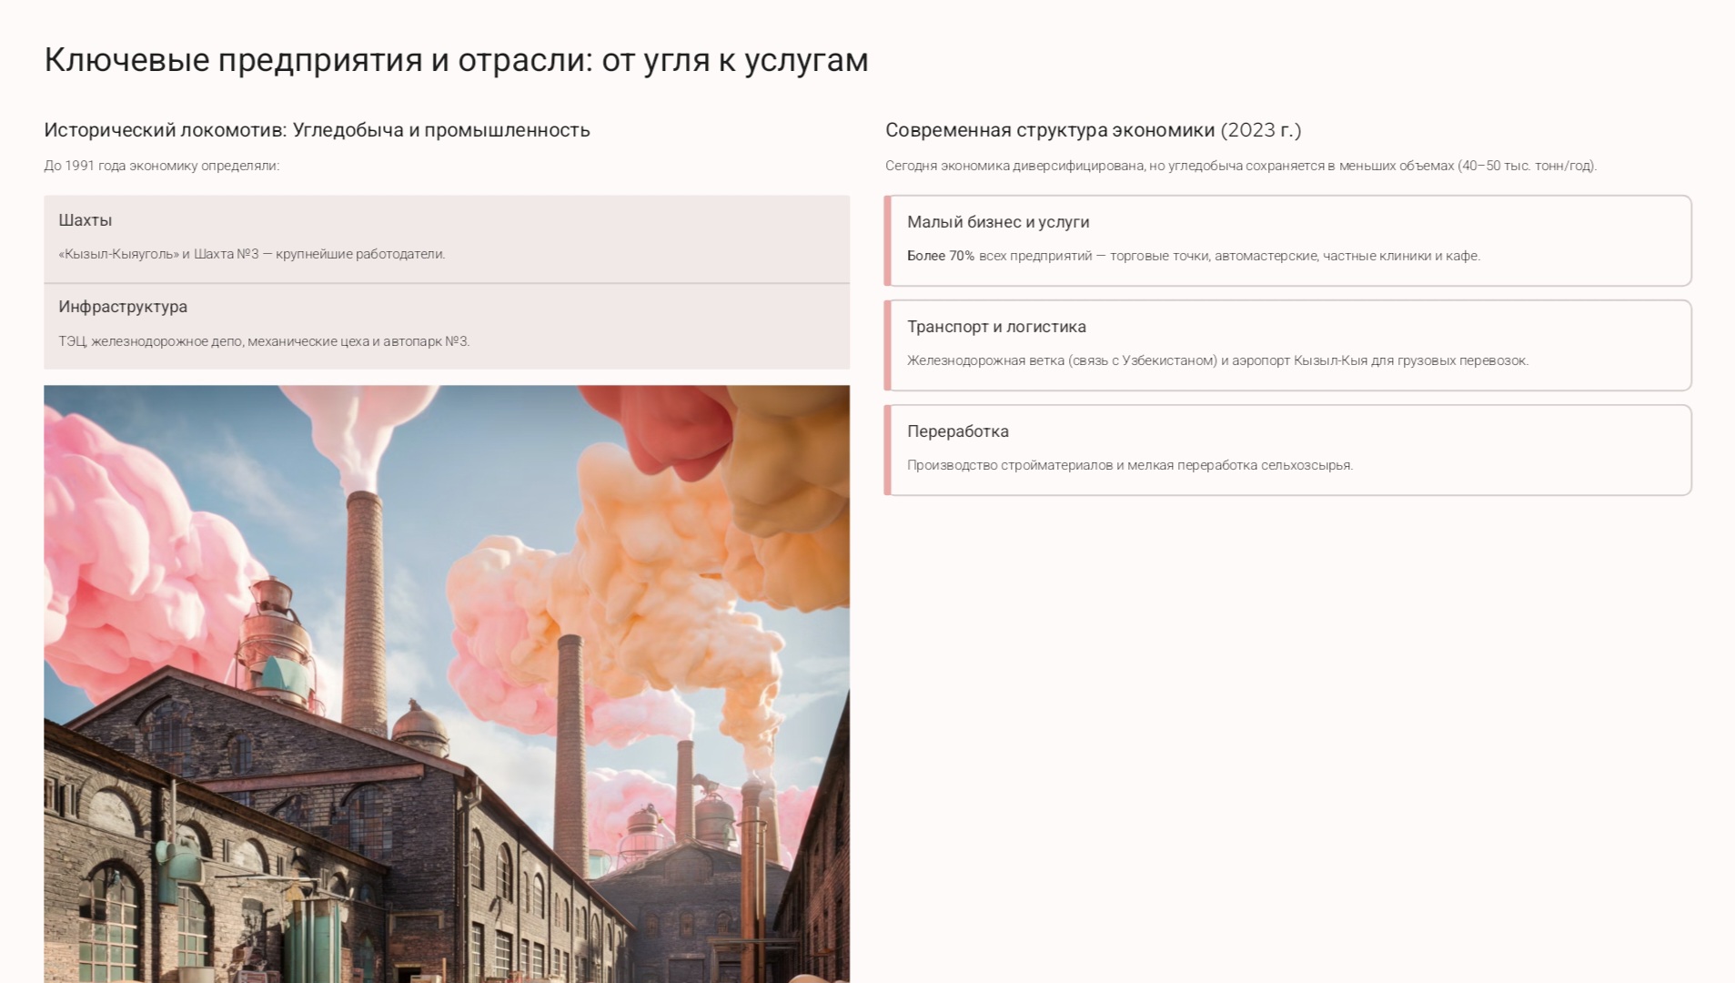Click the paragraph starting 'Сегодня экономика диверсифицирована'
Screen dimensions: 1735x983
click(x=1240, y=166)
